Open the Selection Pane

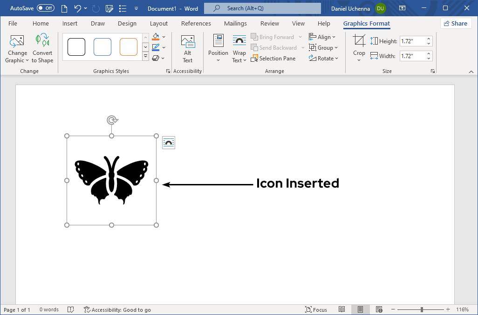(273, 58)
